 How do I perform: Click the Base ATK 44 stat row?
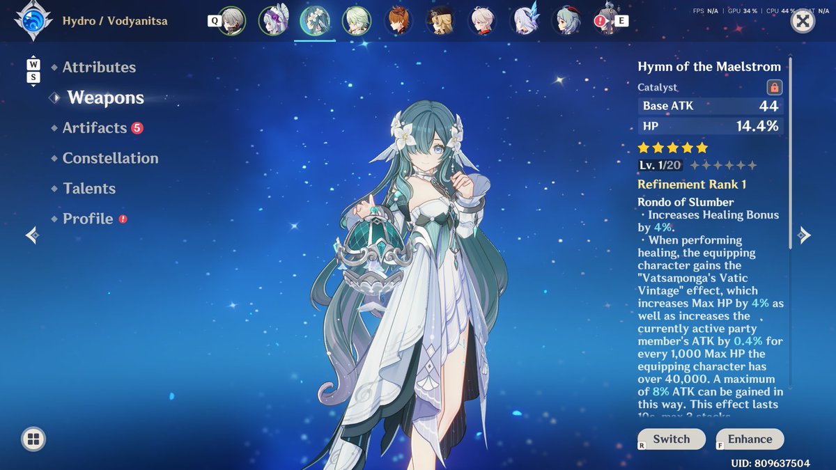point(711,106)
